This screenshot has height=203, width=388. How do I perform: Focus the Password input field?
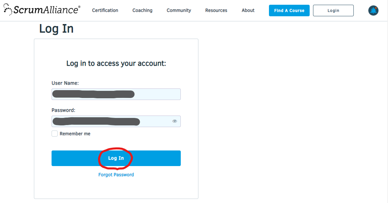point(116,121)
